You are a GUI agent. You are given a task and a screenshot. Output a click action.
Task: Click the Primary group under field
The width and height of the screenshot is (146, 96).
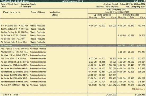[27, 7]
